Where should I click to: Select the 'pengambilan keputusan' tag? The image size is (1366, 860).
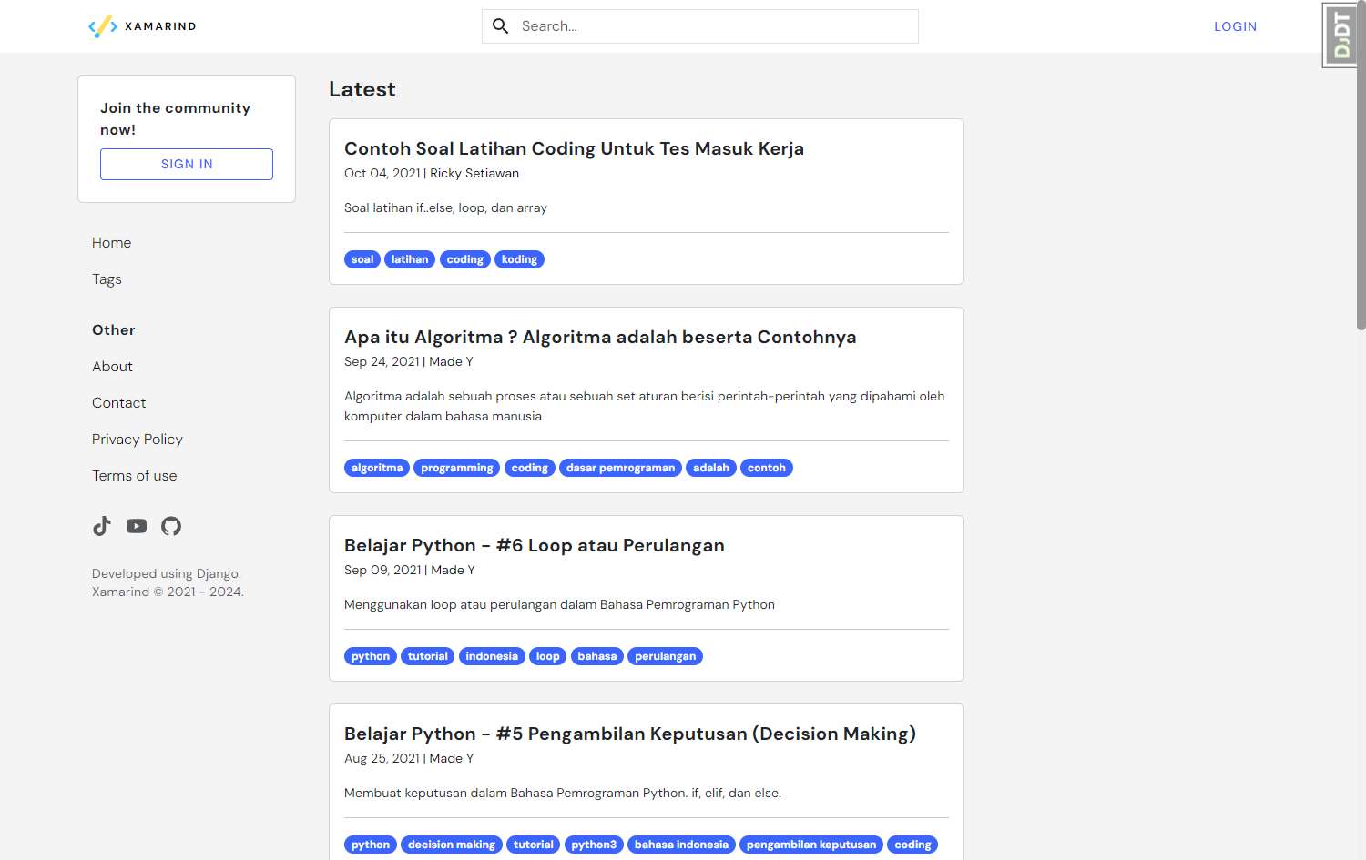click(811, 845)
